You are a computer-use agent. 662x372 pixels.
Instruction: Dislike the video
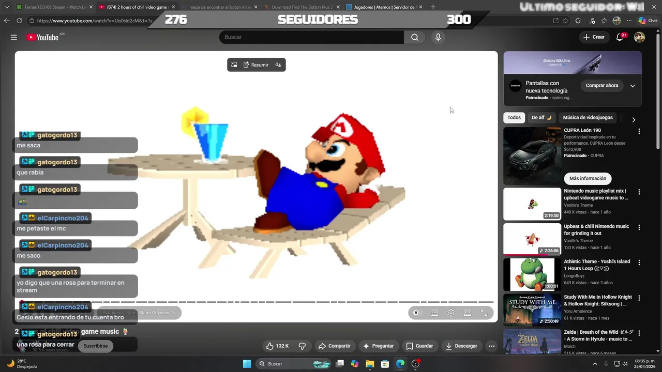pos(302,346)
